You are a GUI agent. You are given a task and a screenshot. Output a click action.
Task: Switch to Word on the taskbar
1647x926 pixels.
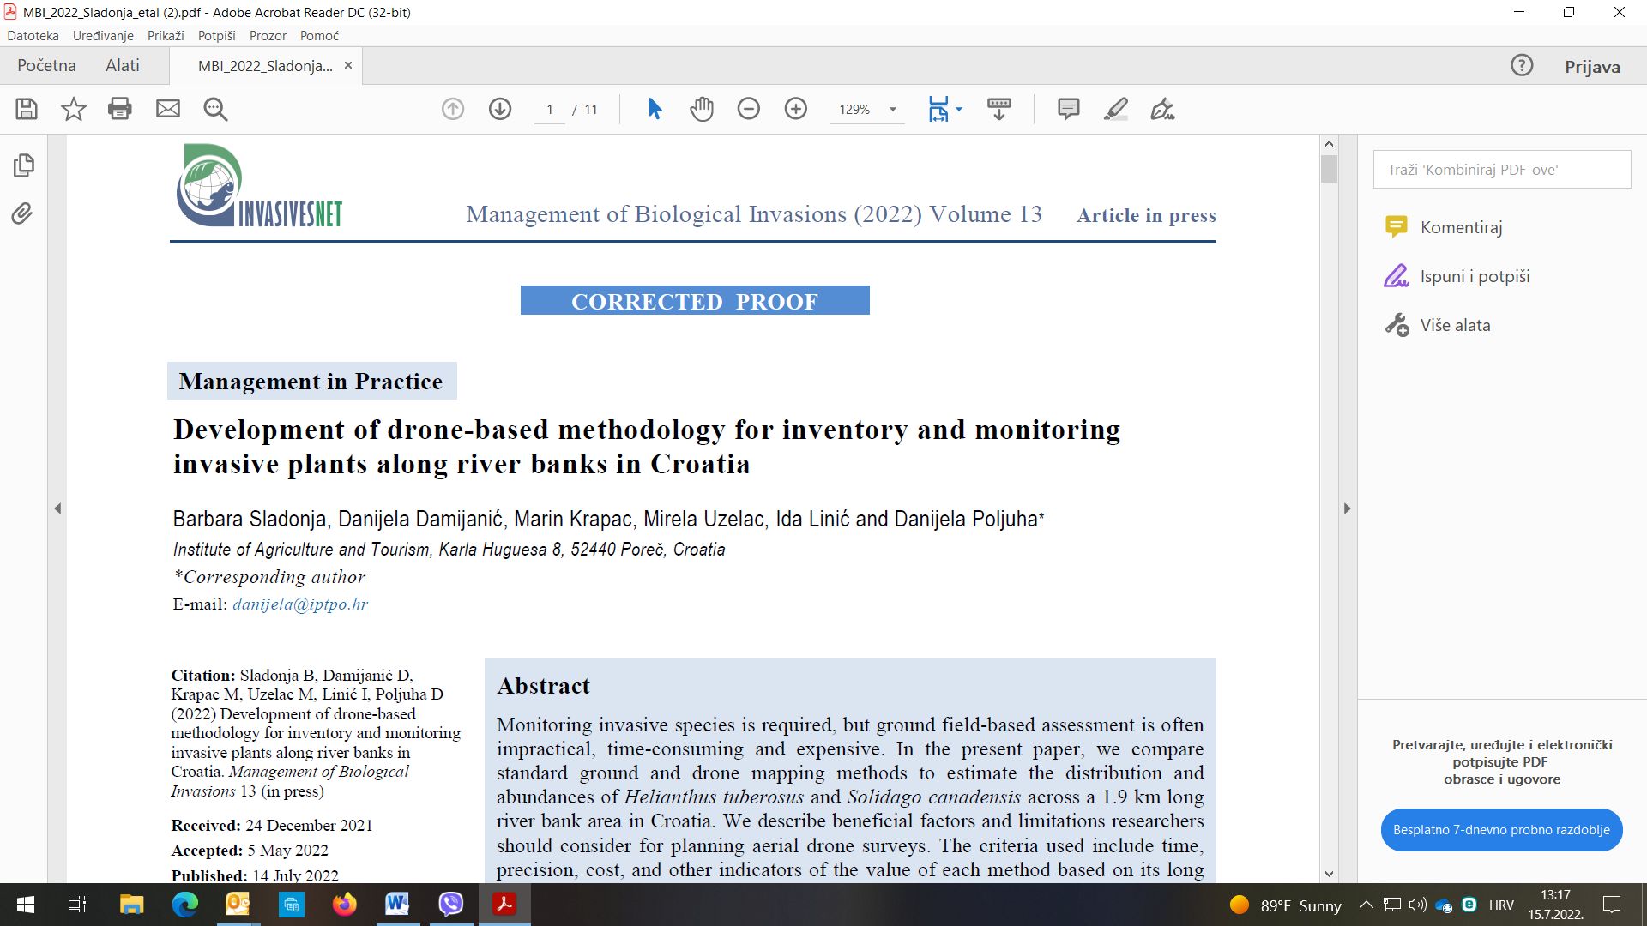tap(397, 905)
